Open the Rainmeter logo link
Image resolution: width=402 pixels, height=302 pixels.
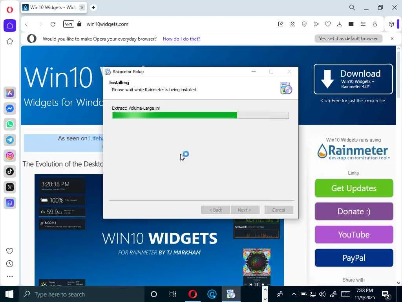(353, 152)
